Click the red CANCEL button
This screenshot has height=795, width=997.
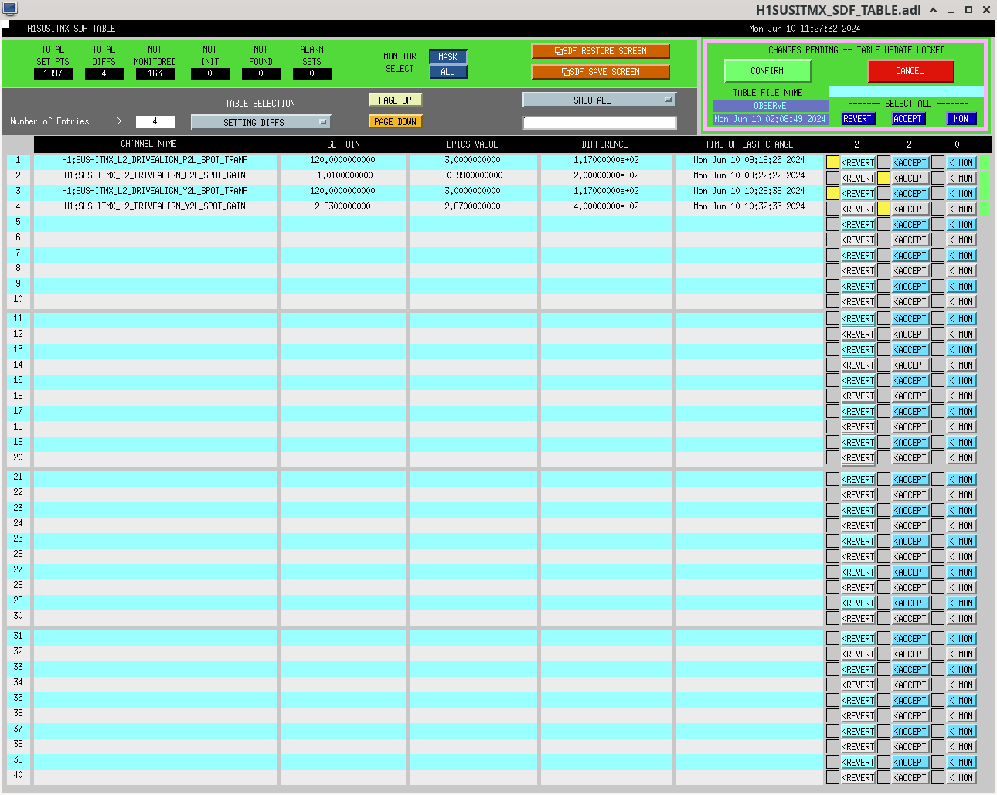[x=910, y=71]
